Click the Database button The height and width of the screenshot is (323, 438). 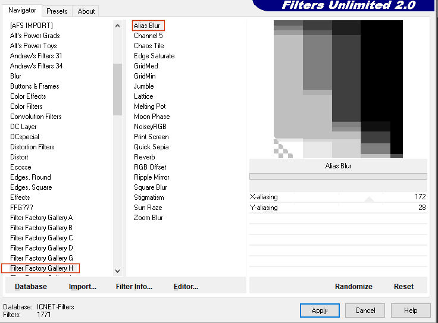(31, 287)
